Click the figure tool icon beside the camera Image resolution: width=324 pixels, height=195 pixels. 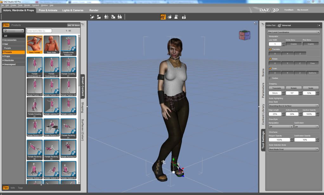[176, 17]
